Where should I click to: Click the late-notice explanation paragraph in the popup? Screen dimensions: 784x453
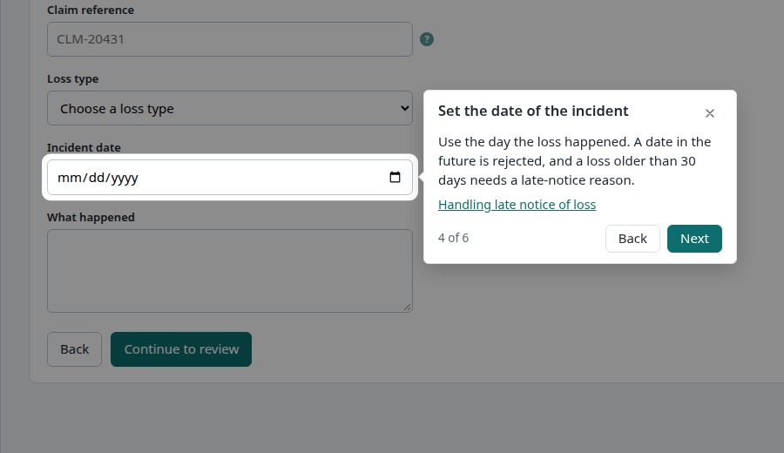click(x=575, y=161)
